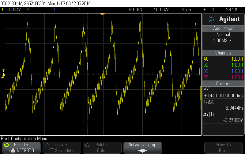Click the rotary icon on Palette Color
The height and width of the screenshot is (154, 245).
[87, 145]
